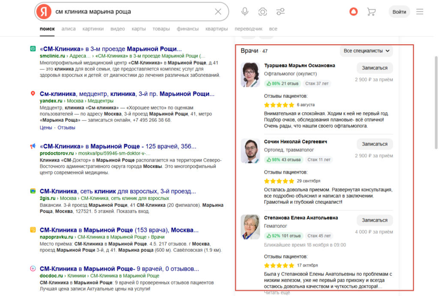Open doctor name Сочин Николай Сергеевич
The image size is (439, 296).
point(295,142)
